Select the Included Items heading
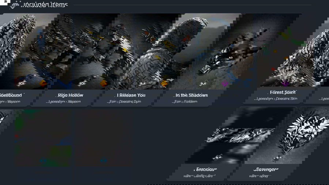This screenshot has height=185, width=329. point(45,5)
